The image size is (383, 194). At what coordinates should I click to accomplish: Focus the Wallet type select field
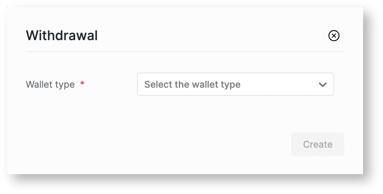[x=235, y=84]
